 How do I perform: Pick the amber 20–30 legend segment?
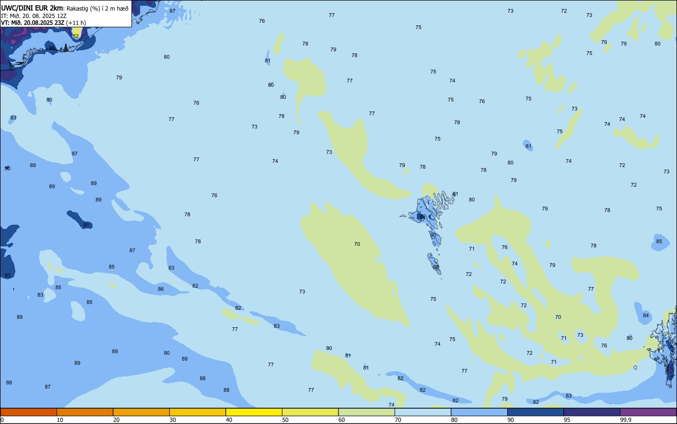pyautogui.click(x=141, y=412)
